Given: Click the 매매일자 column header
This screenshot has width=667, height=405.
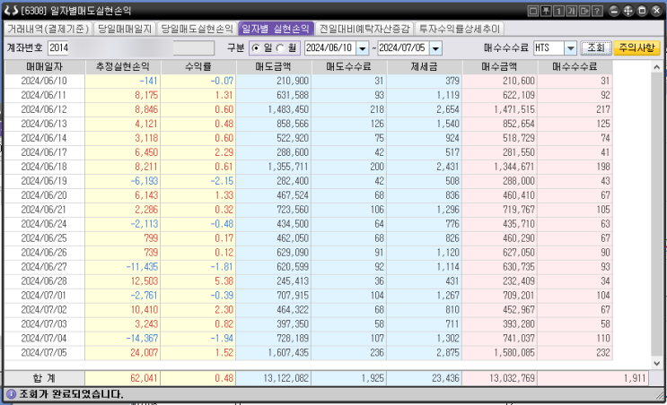Looking at the screenshot, I should coord(45,66).
